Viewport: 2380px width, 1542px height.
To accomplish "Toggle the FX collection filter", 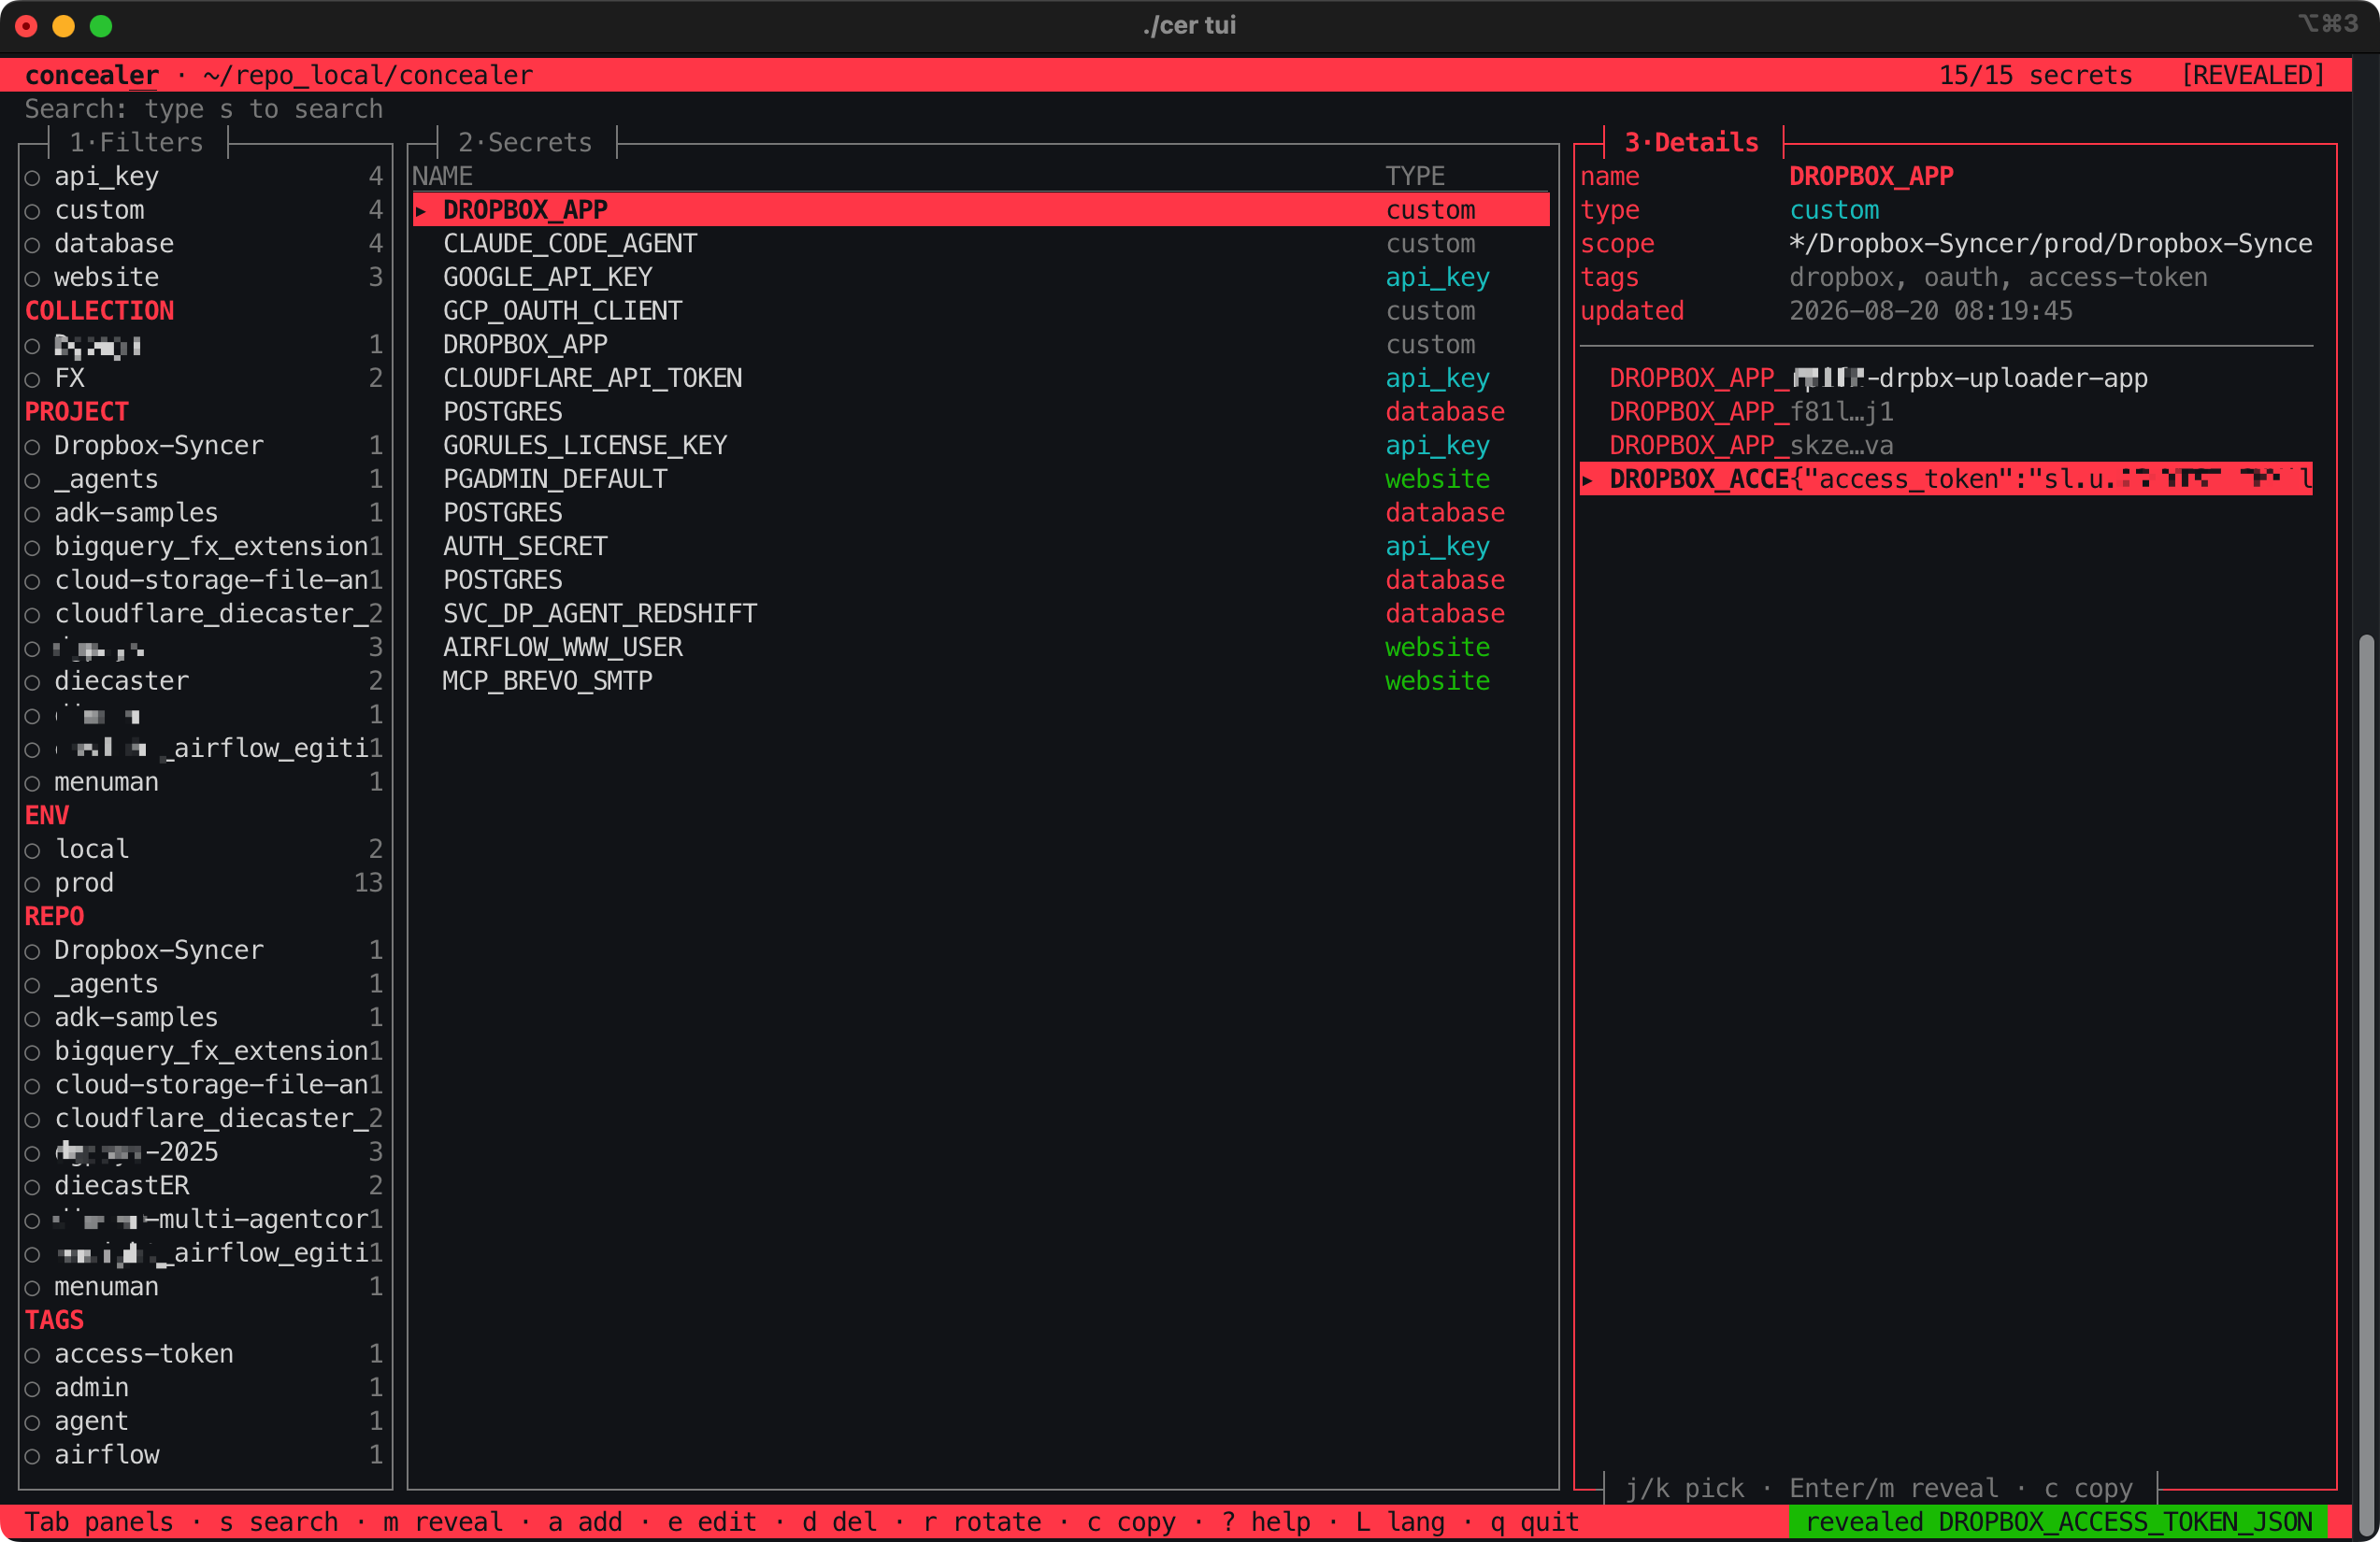I will pyautogui.click(x=204, y=379).
